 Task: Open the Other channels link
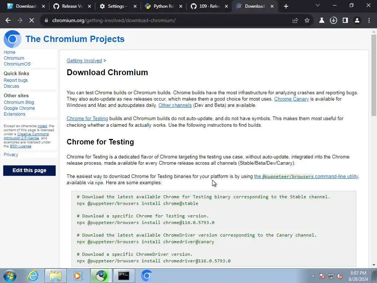click(x=175, y=105)
